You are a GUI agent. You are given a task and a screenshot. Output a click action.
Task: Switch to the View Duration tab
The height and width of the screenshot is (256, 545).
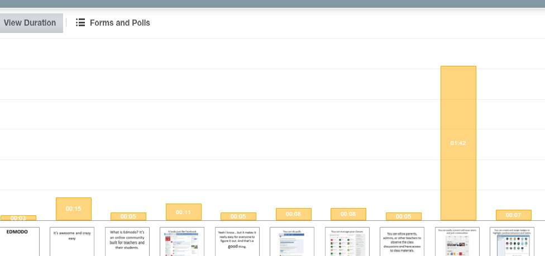[x=30, y=23]
